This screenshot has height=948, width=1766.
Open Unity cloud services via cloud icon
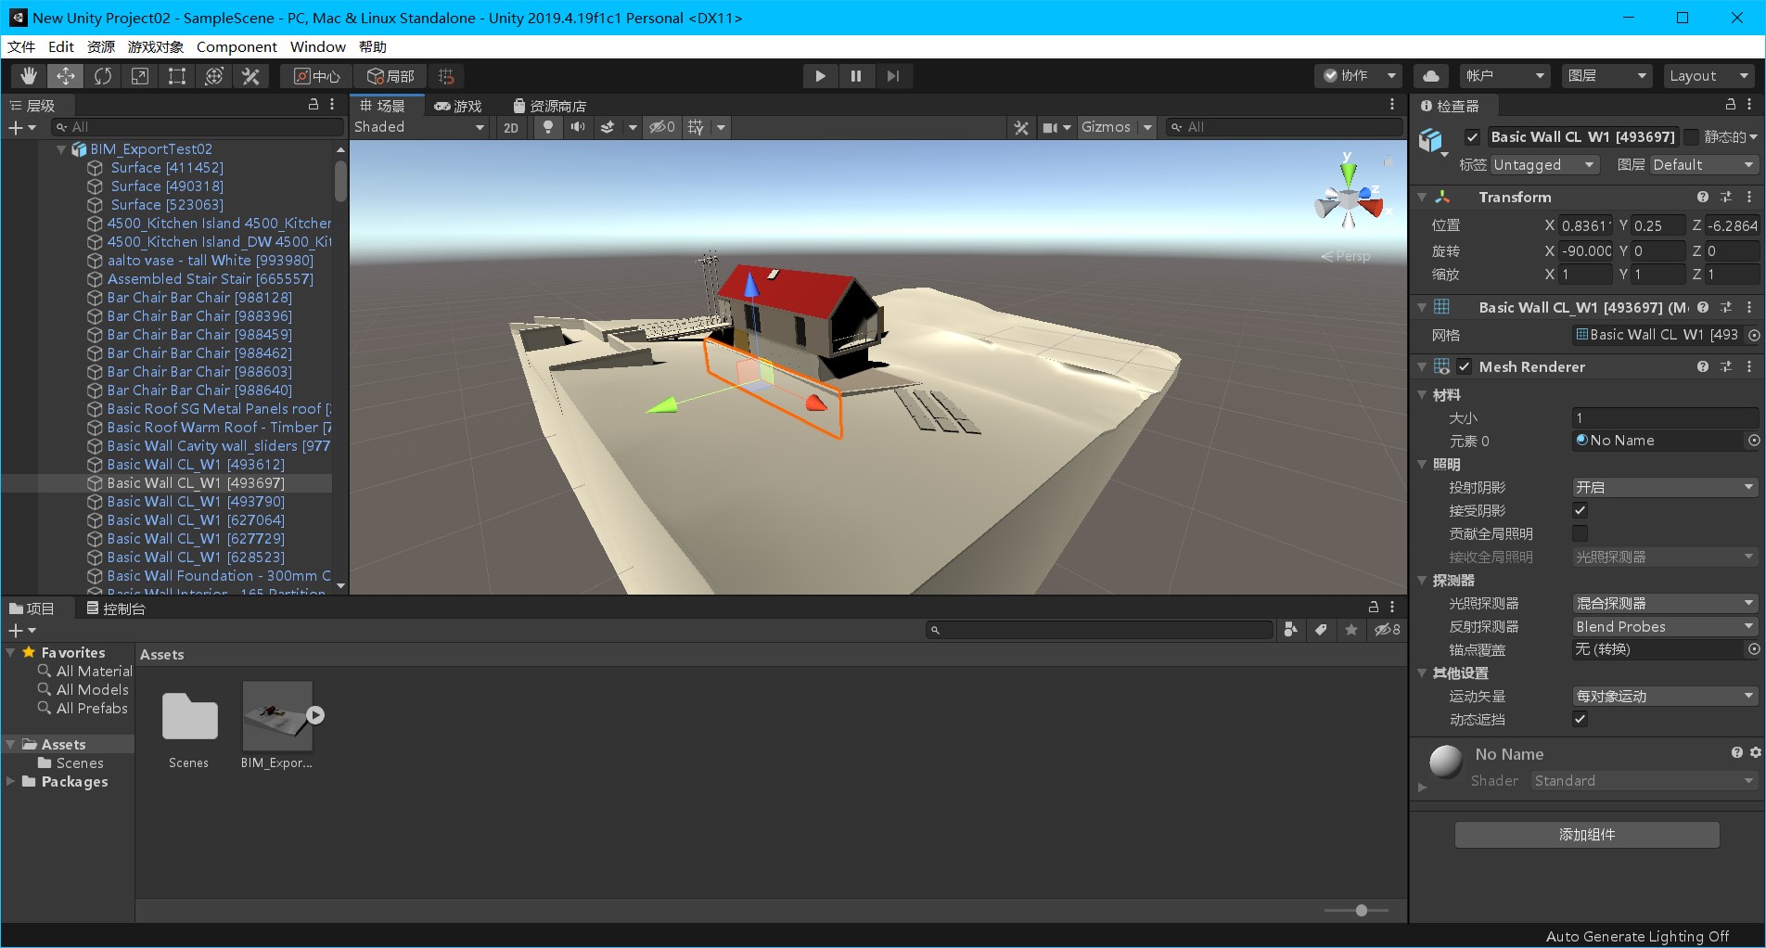click(1430, 75)
